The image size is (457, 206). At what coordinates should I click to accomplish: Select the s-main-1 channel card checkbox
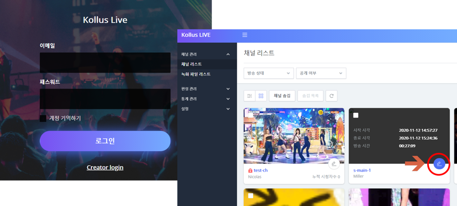point(356,115)
